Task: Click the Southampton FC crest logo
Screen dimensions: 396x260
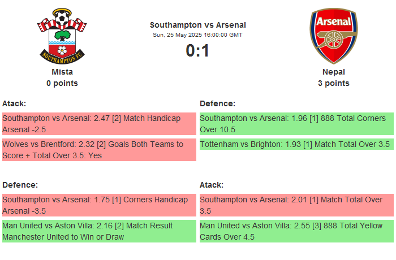Action: click(x=62, y=35)
